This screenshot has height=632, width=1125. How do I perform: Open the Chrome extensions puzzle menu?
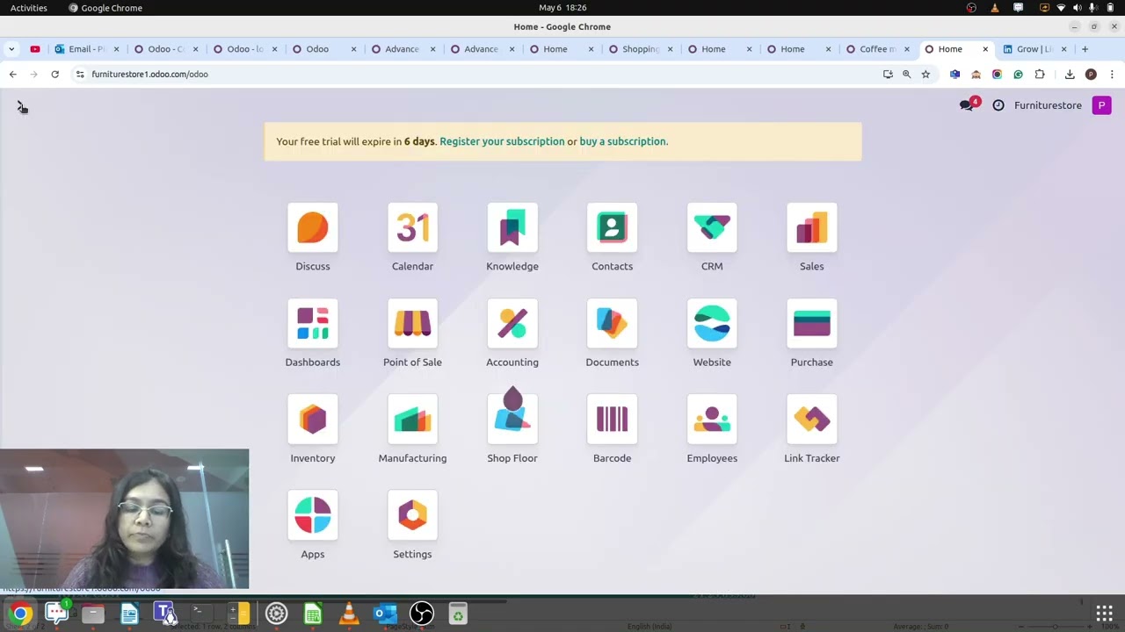coord(1040,75)
